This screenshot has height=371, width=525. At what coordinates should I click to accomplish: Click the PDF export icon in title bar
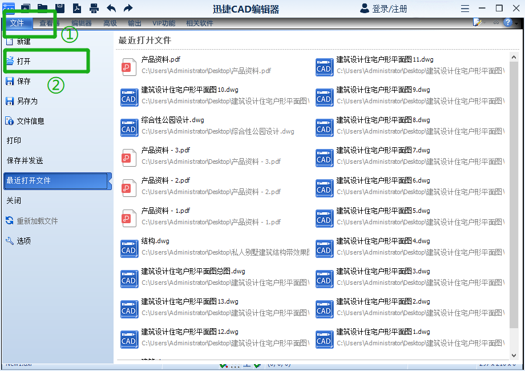[76, 8]
